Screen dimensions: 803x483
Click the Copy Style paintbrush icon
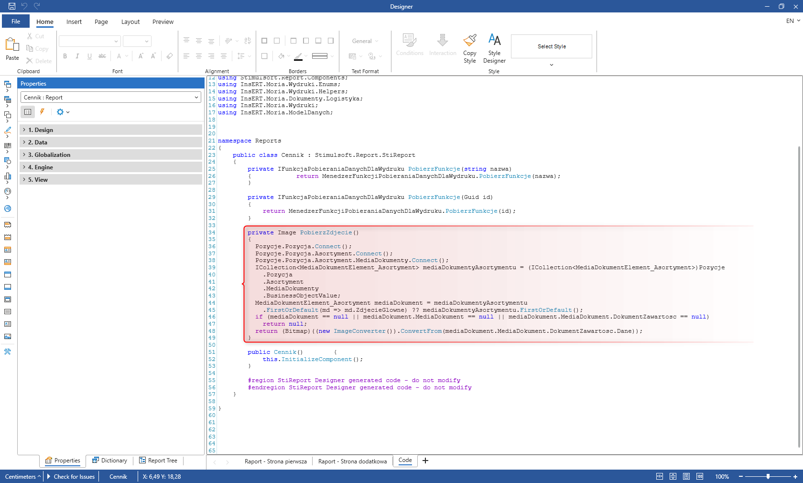[x=469, y=40]
